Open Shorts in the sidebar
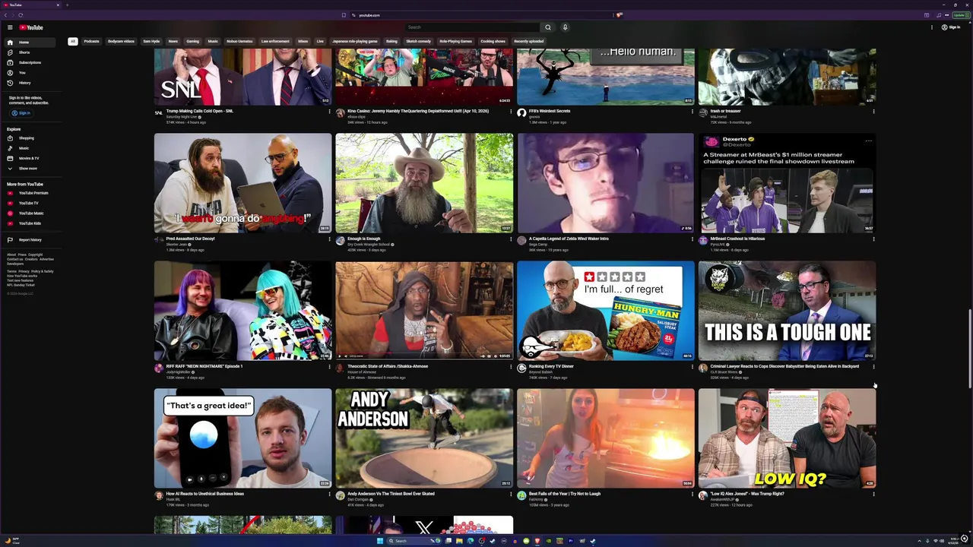The width and height of the screenshot is (973, 547). (x=30, y=52)
